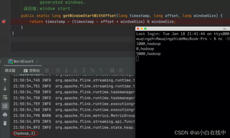Toggle scroll to end of console
The width and height of the screenshot is (230, 138).
[5, 106]
